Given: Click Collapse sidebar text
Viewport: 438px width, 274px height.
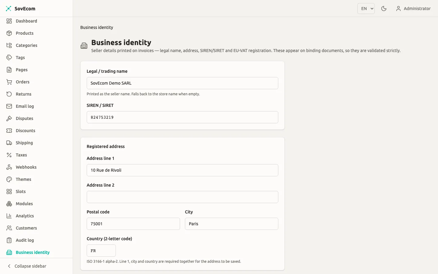Looking at the screenshot, I should tap(30, 266).
